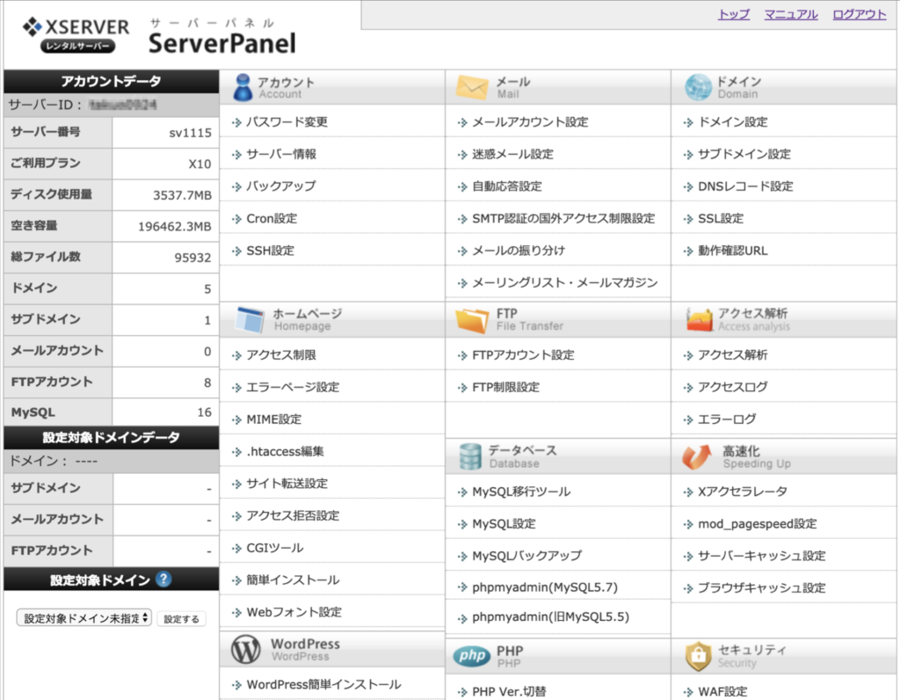Click the WordPress logo icon
Screen dimensions: 900x700
point(245,649)
